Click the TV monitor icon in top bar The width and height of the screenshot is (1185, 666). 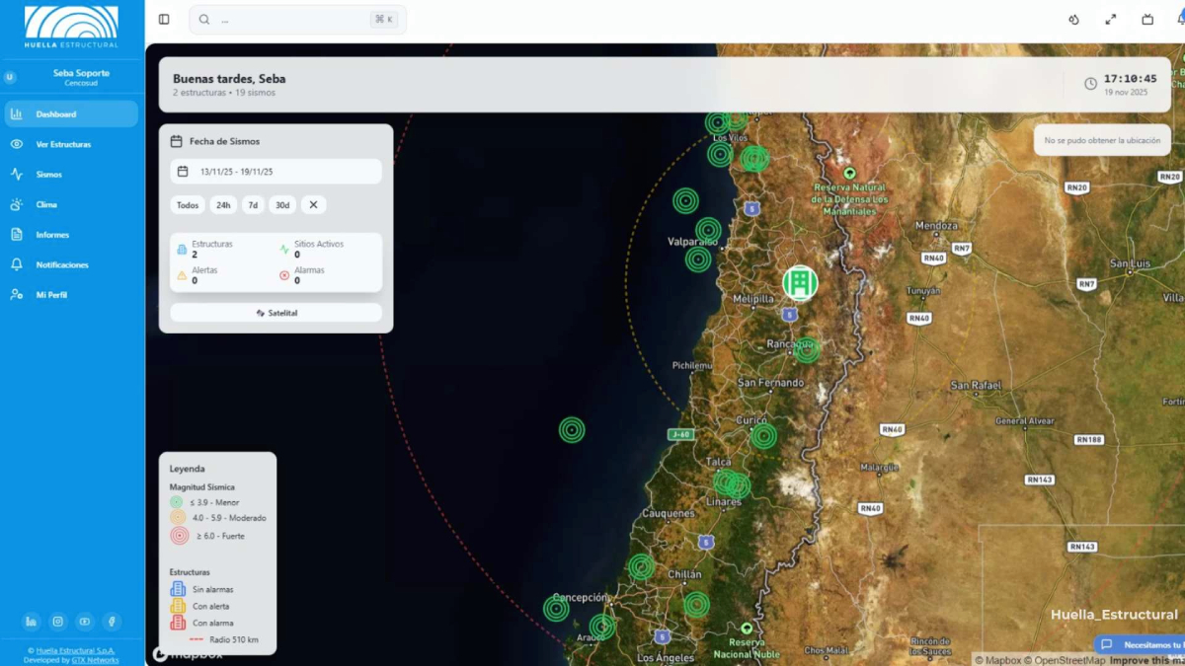[x=1147, y=19]
